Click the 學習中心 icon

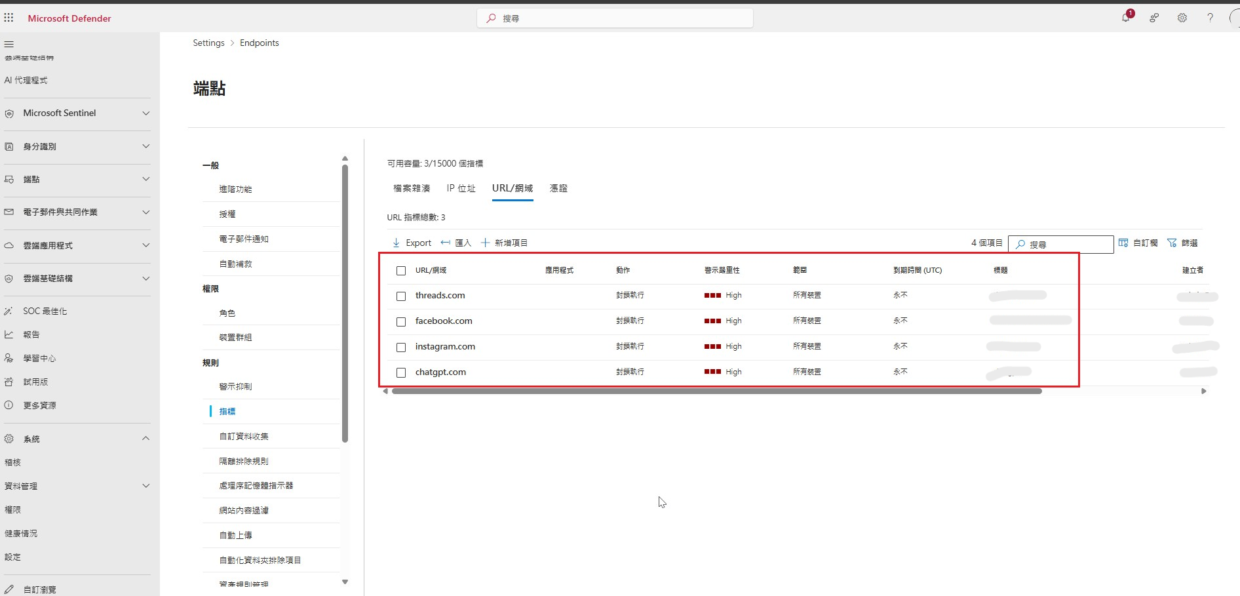point(9,358)
